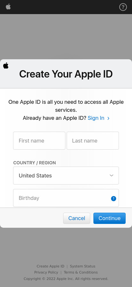The image size is (132, 287).
Task: Click the blue Continue button
Action: (110, 218)
